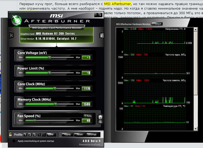The width and height of the screenshot is (203, 148).
Task: Click the profile save button
Action: 51,134
